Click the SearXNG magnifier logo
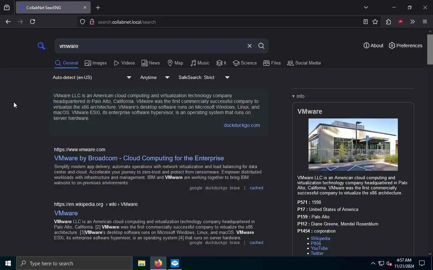 coord(41,46)
